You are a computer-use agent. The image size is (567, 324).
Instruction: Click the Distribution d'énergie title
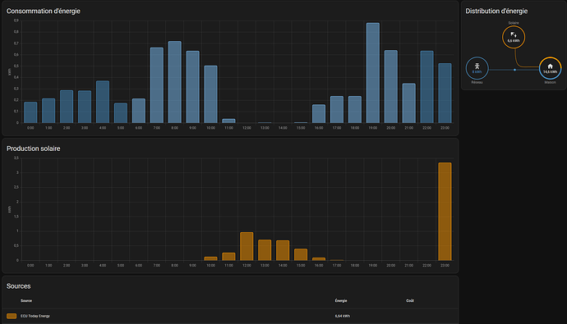tap(496, 11)
